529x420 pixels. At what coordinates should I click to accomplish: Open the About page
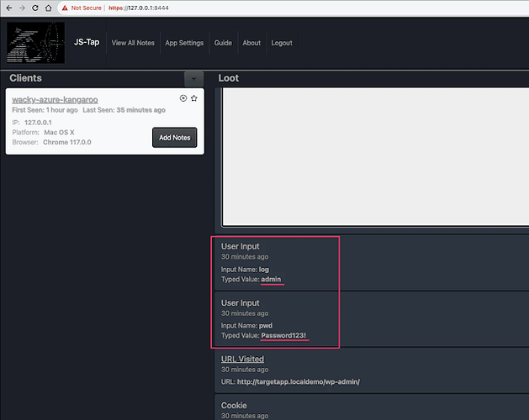(x=251, y=43)
